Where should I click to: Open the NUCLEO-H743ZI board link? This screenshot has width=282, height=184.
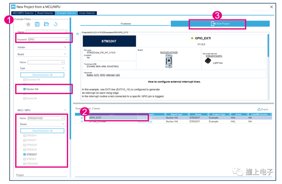(x=169, y=52)
